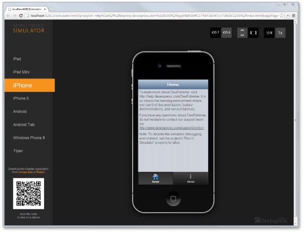Set landscape orientation with rotated phone icon

point(253,32)
